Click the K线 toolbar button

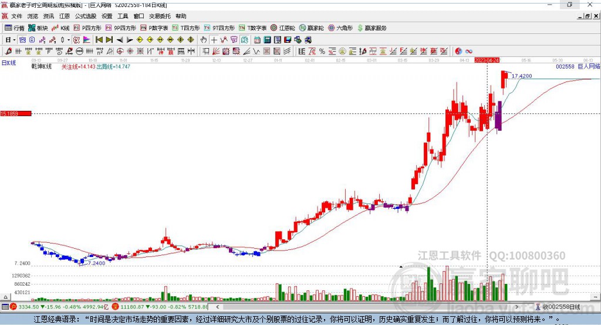click(60, 28)
